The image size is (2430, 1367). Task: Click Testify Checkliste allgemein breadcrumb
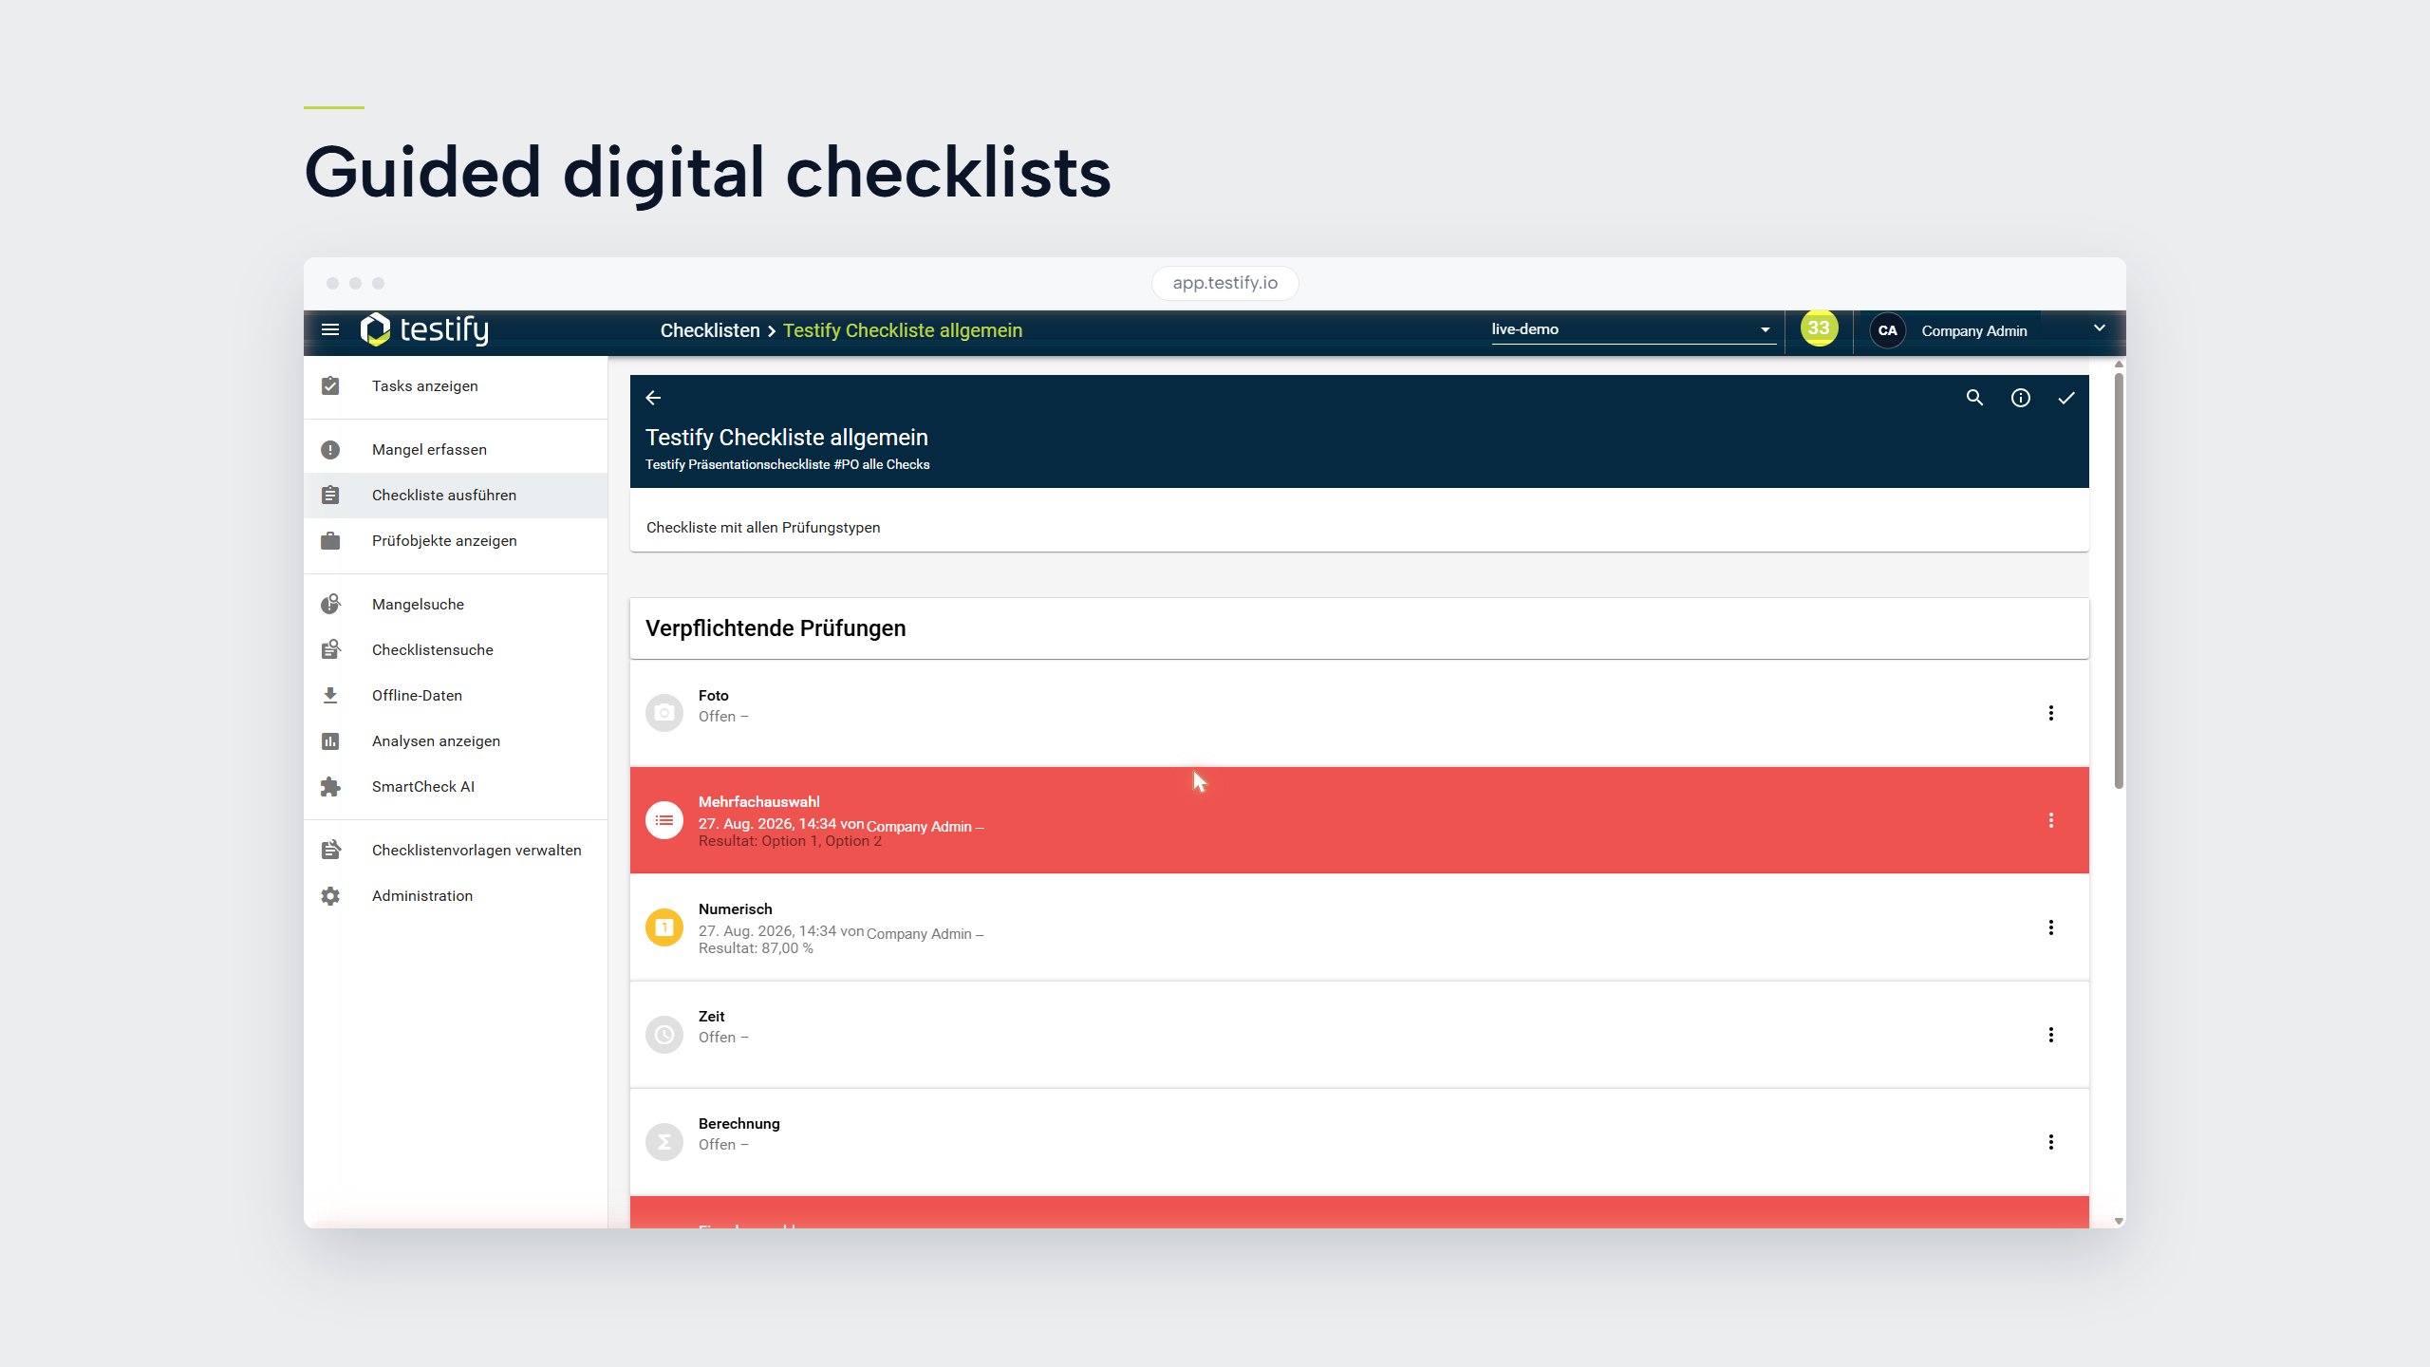point(903,330)
